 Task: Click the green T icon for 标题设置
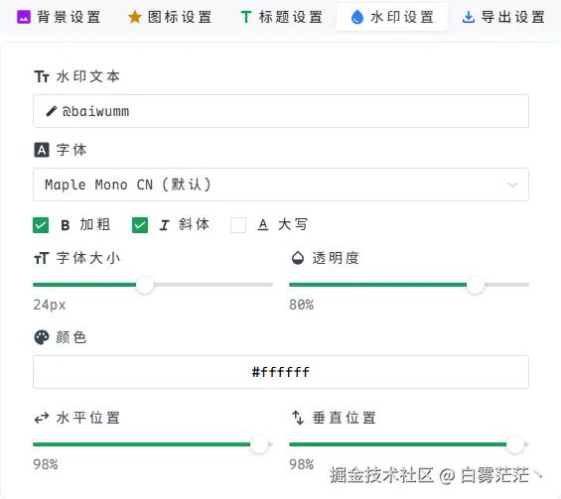point(246,17)
